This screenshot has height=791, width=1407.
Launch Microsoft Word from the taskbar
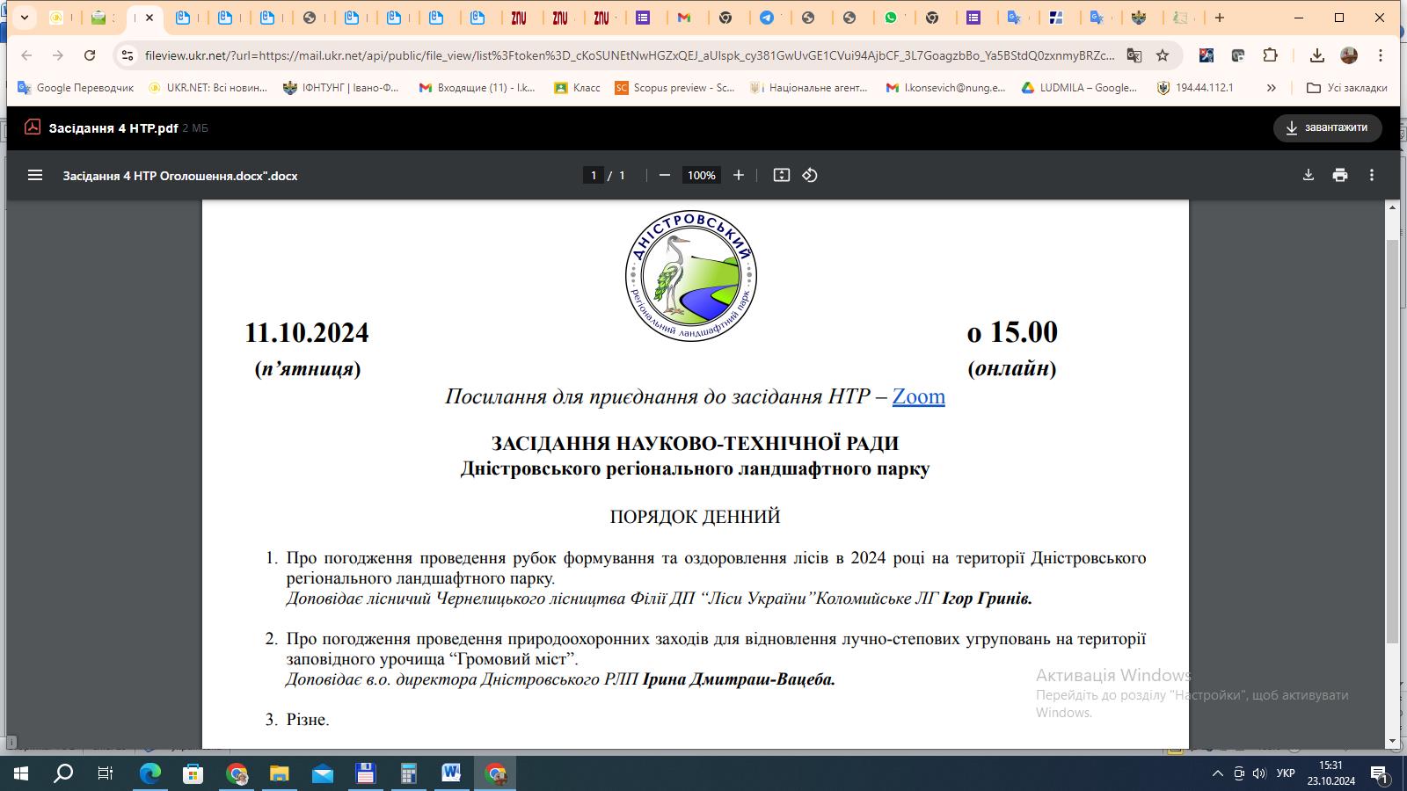point(452,774)
